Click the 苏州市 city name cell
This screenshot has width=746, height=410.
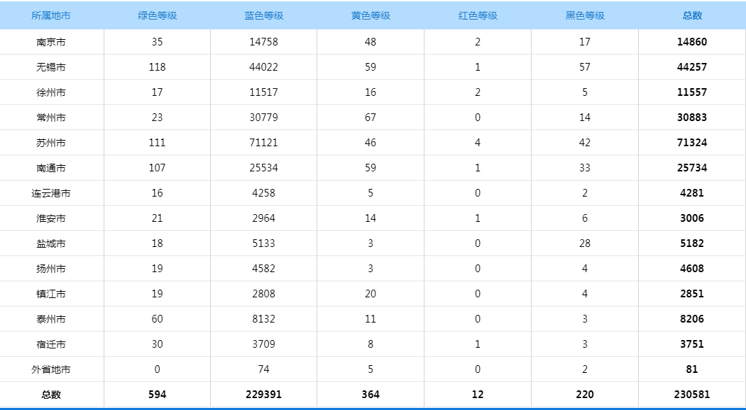coord(51,143)
